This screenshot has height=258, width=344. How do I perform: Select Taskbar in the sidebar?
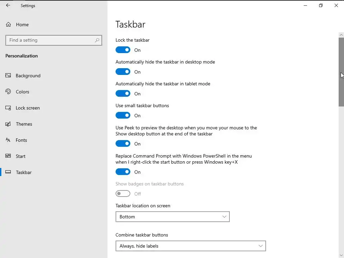click(24, 172)
